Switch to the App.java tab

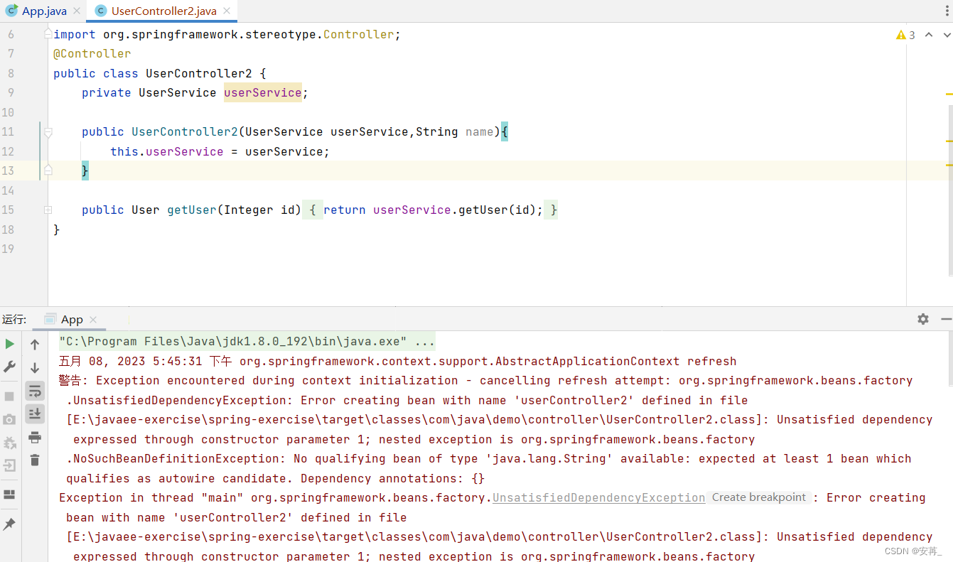[x=43, y=11]
